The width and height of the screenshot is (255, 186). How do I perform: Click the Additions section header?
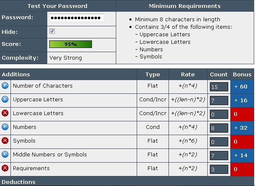16,74
